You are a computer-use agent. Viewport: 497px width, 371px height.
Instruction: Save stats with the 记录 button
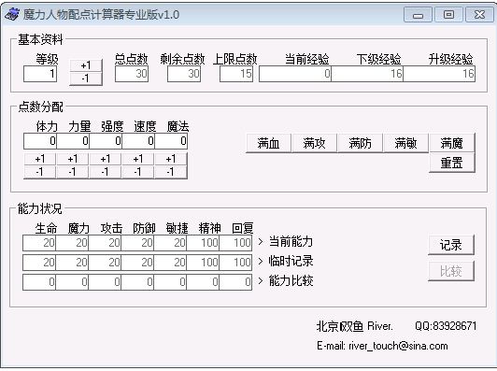point(451,245)
